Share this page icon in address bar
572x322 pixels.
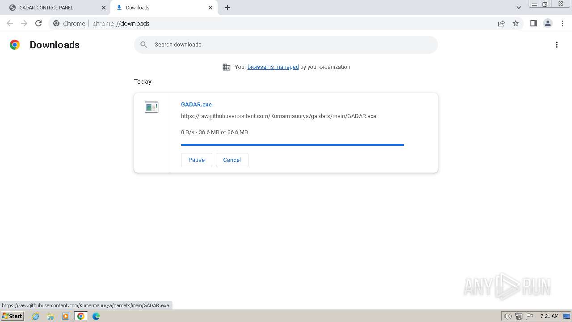coord(501,23)
